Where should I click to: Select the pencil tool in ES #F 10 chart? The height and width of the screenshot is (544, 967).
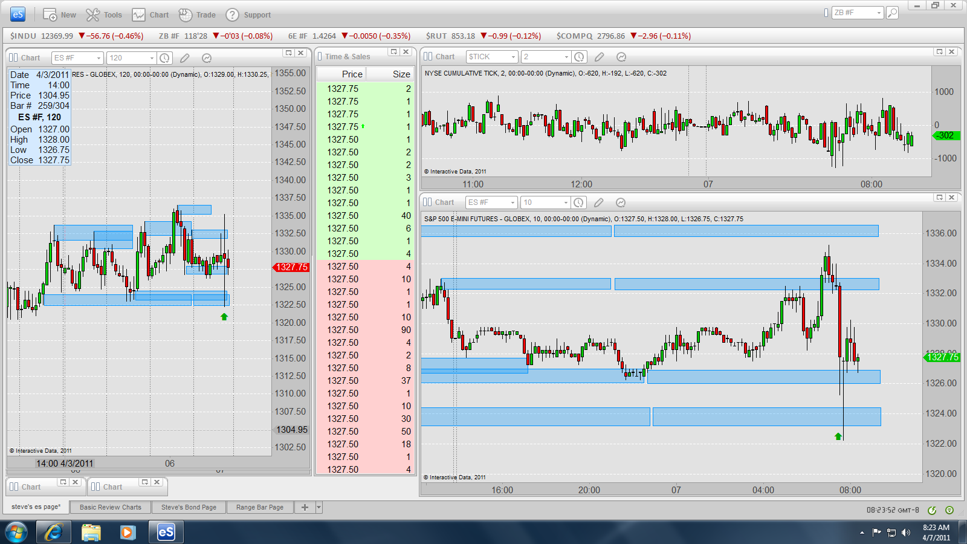(x=599, y=202)
